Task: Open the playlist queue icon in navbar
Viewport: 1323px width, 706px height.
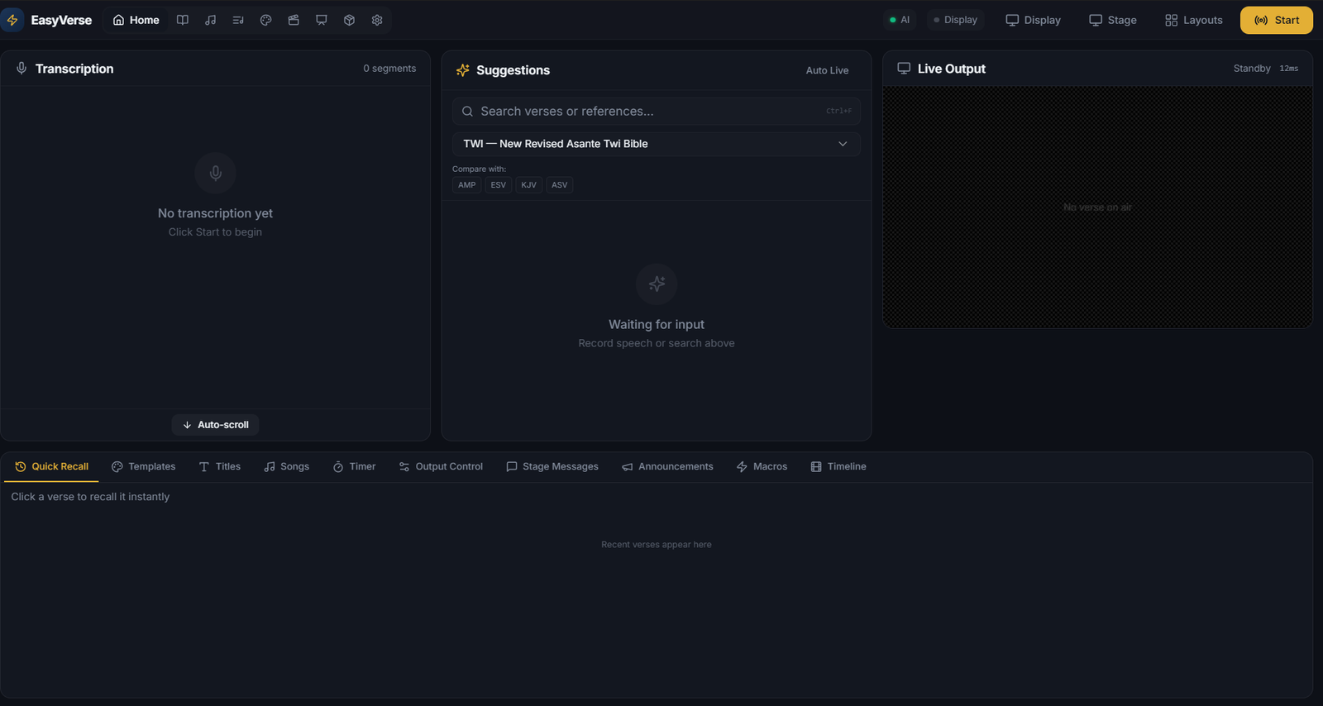Action: [x=238, y=20]
